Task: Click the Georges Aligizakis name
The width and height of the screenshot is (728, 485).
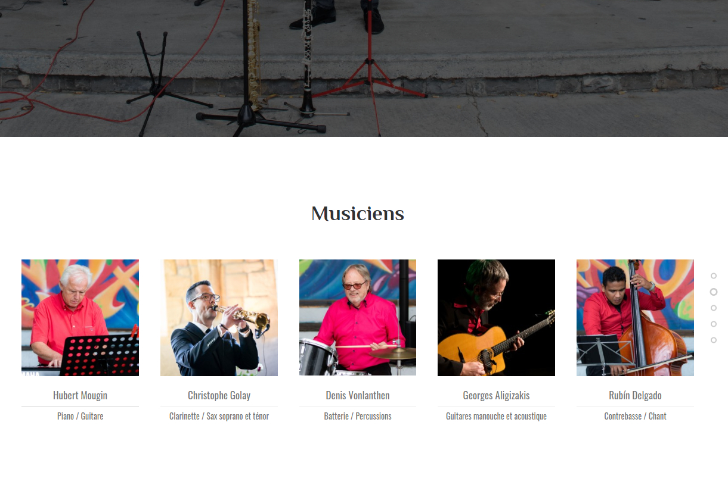Action: point(496,395)
